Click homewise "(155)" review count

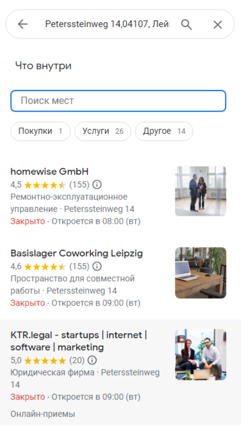(x=79, y=184)
